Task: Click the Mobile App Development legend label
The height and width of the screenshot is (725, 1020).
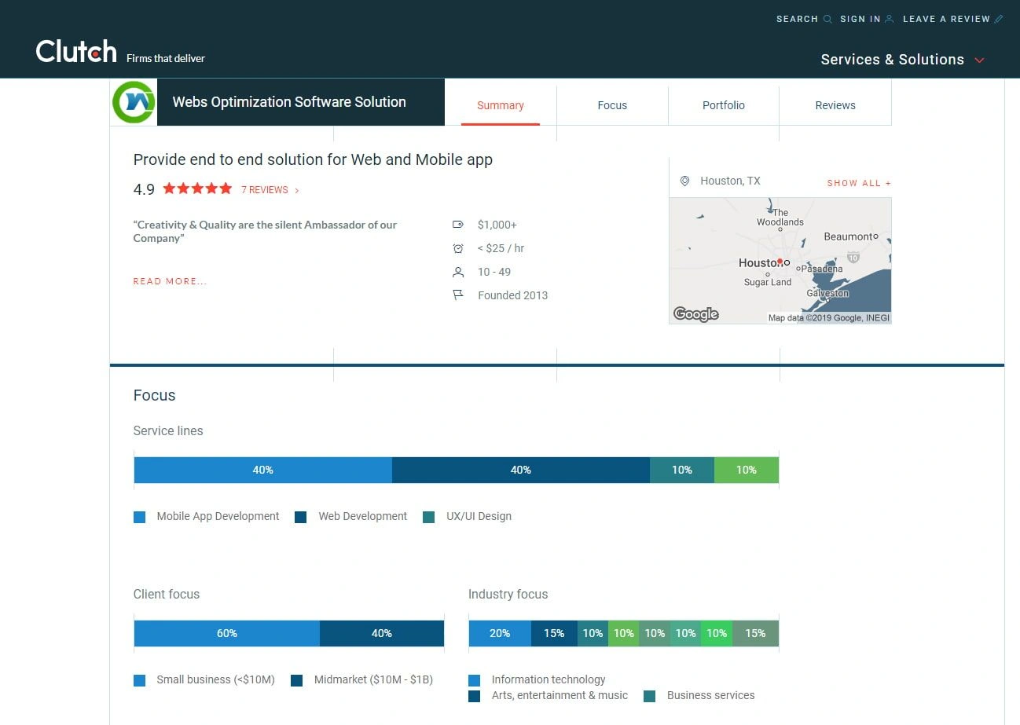Action: click(x=218, y=516)
